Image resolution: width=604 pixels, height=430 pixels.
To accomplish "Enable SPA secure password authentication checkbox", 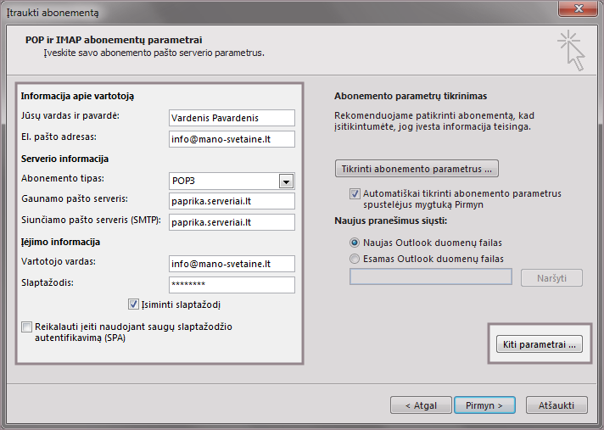I will coord(27,327).
